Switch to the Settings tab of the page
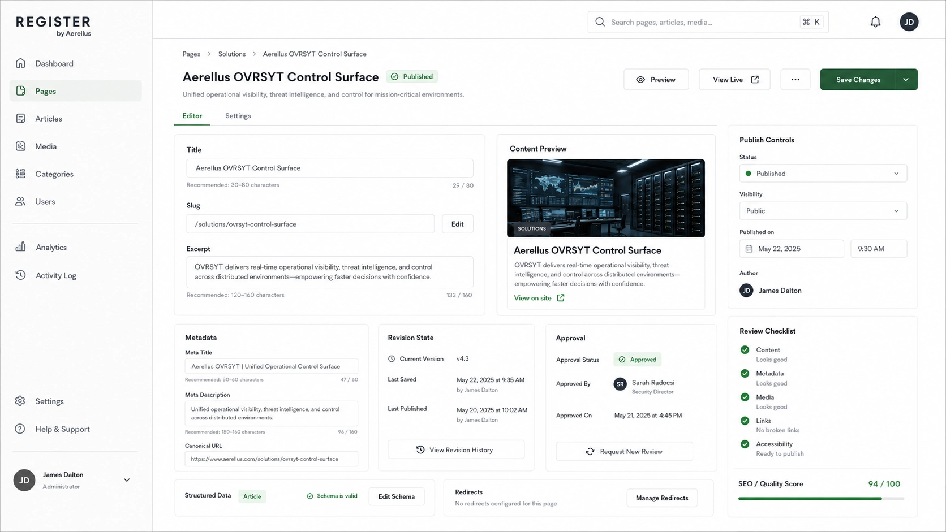The height and width of the screenshot is (532, 946). (x=238, y=116)
